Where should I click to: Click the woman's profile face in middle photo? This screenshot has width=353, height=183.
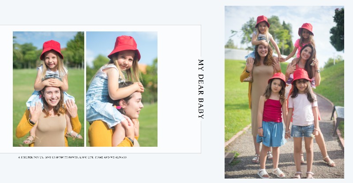coord(134,105)
